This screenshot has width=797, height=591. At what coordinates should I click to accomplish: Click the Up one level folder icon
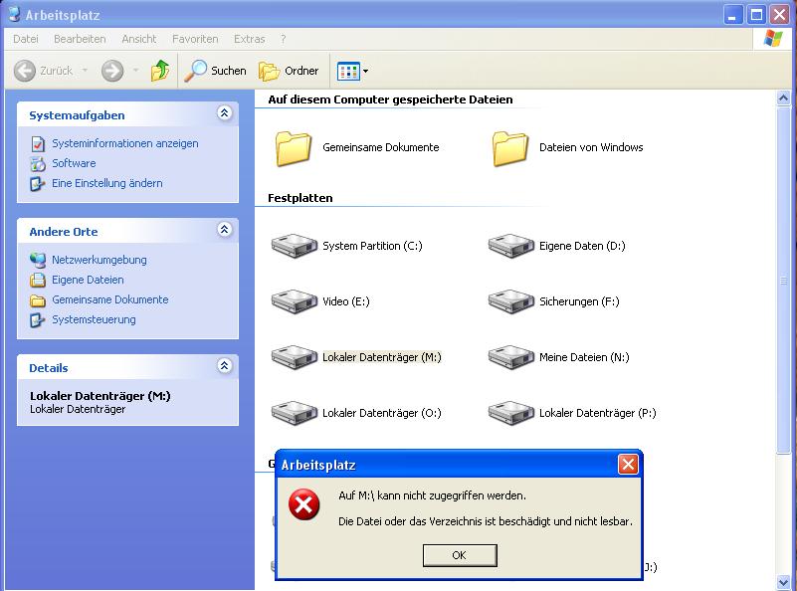pyautogui.click(x=160, y=71)
